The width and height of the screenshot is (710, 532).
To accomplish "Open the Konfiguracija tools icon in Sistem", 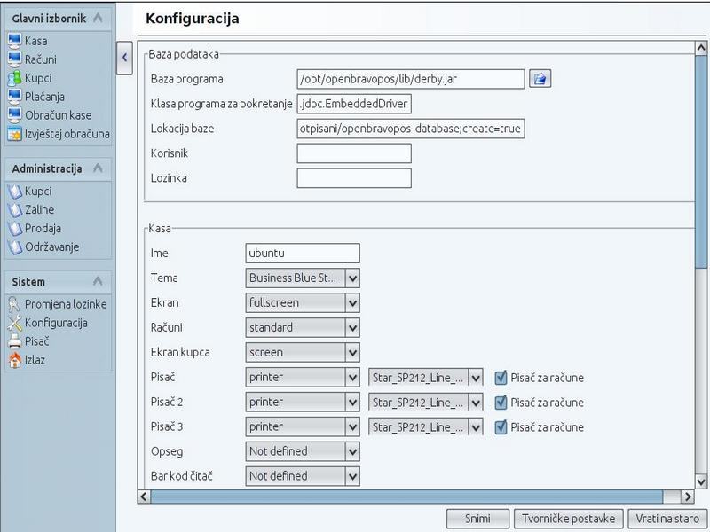I will tap(14, 323).
